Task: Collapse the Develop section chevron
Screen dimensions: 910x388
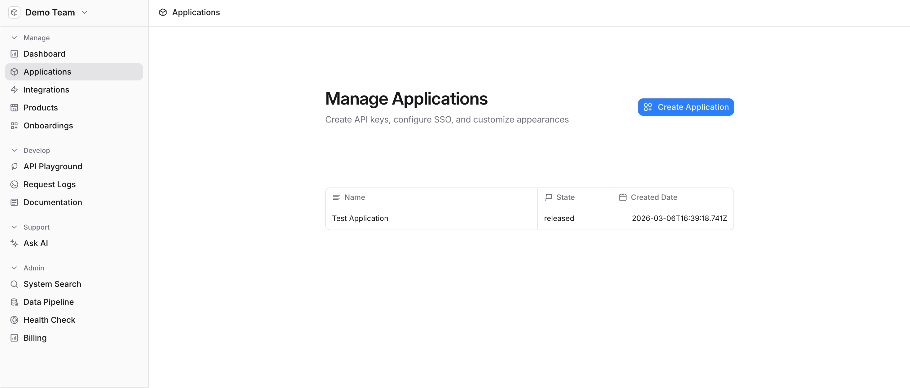Action: pyautogui.click(x=14, y=150)
